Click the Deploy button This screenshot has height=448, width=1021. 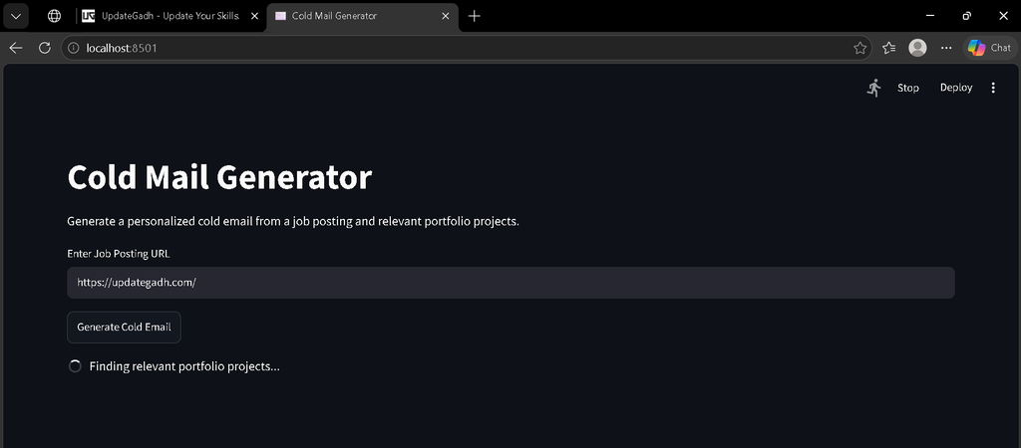(956, 88)
